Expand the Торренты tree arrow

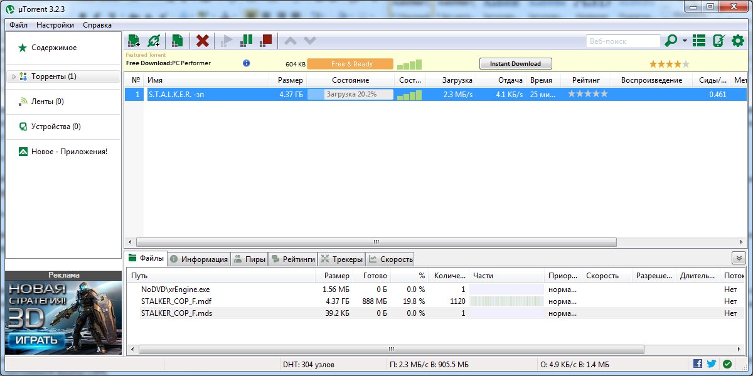[x=14, y=76]
